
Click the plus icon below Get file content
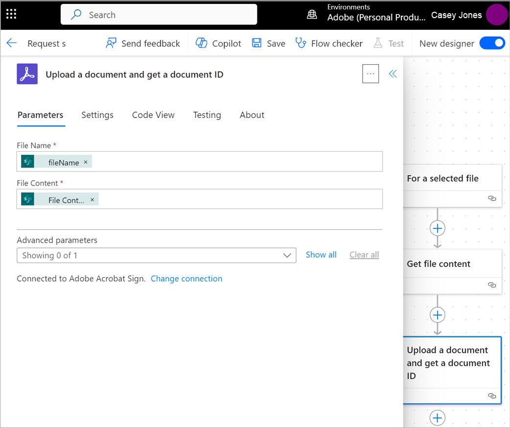(437, 315)
